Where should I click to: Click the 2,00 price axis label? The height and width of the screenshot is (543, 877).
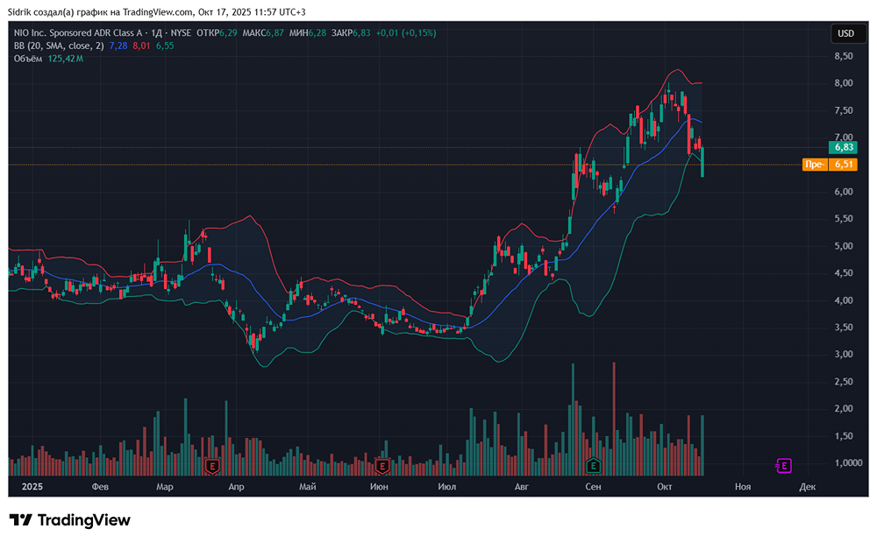pos(844,408)
